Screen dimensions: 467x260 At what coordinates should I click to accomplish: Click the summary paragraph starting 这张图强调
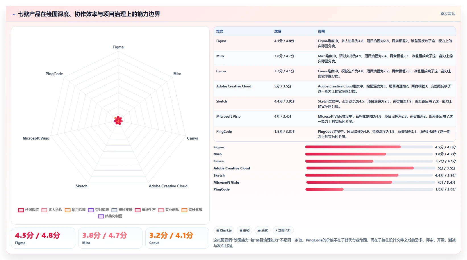pyautogui.click(x=334, y=243)
